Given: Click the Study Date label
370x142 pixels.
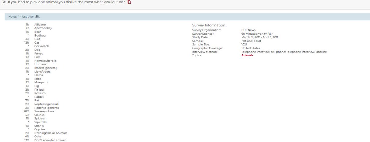Looking at the screenshot, I should pos(200,37).
